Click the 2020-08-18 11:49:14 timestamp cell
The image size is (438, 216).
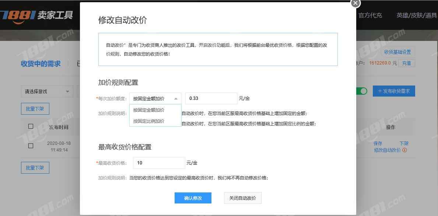(59, 146)
